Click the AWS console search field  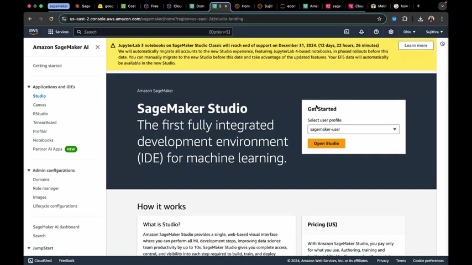click(153, 31)
